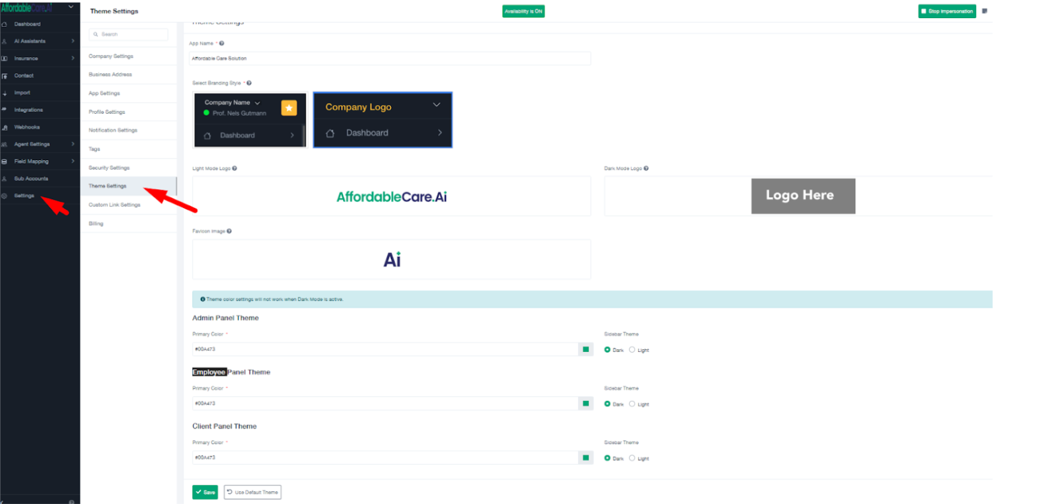
Task: Click the Agent Settings people icon
Action: pos(4,144)
